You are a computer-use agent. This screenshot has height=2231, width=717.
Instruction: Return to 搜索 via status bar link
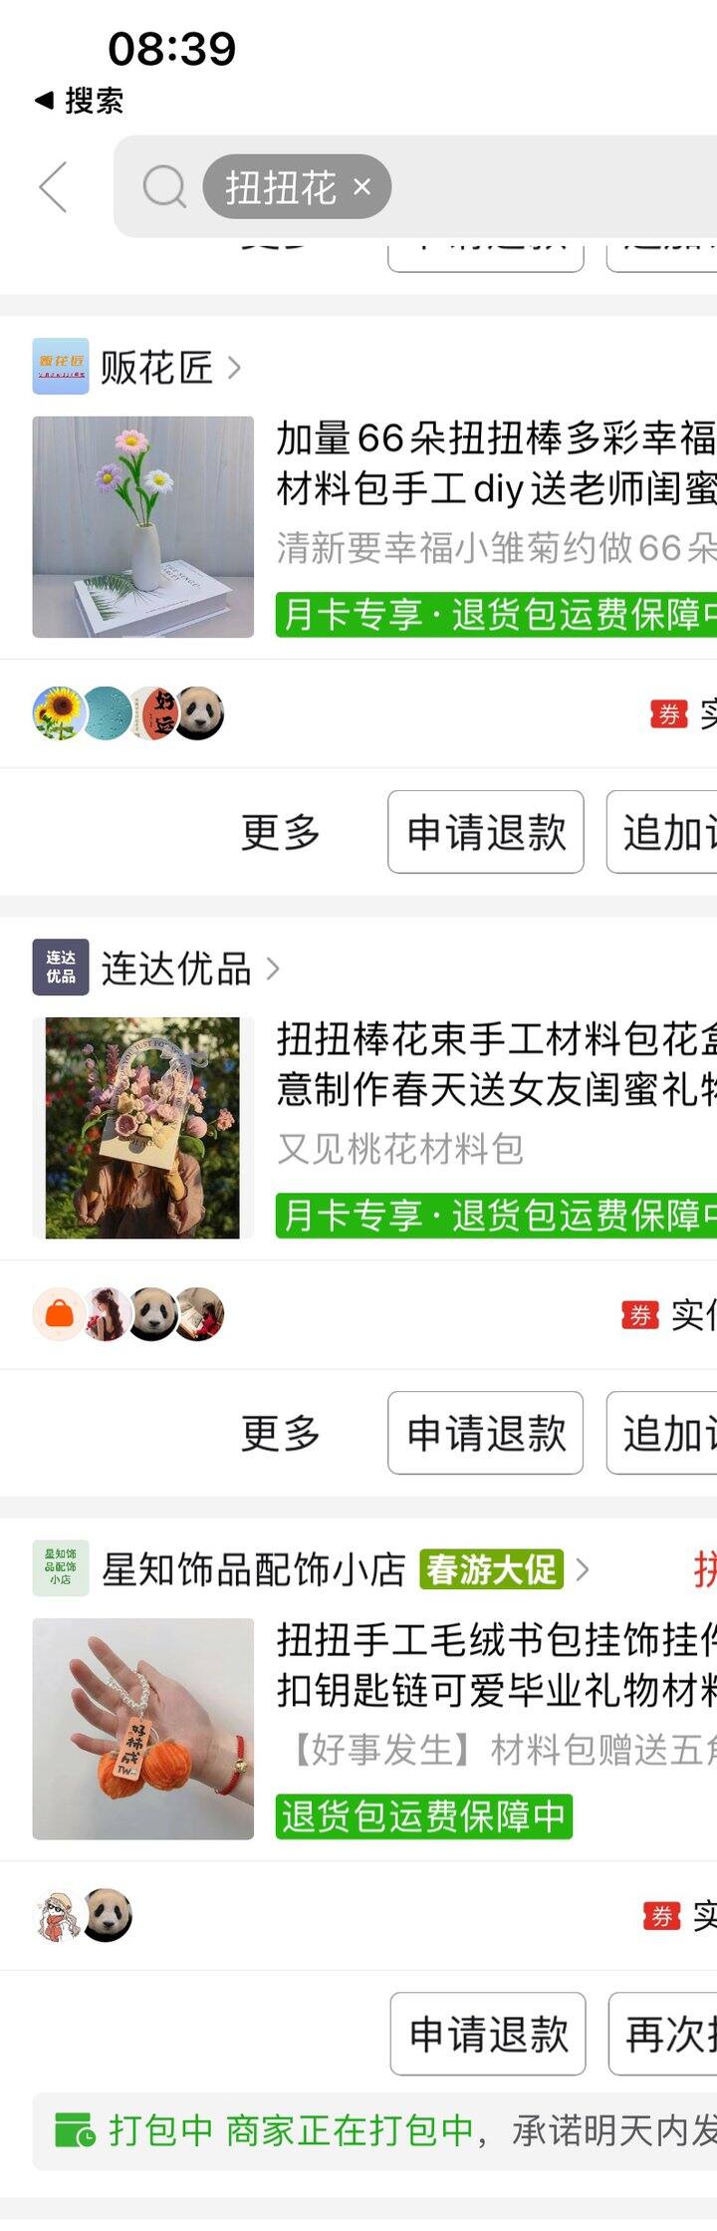pos(80,101)
